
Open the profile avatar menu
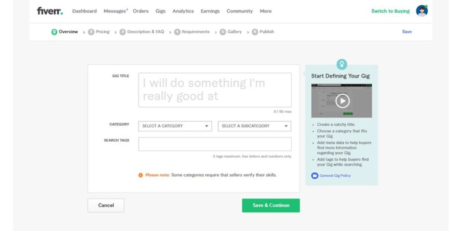tap(422, 11)
